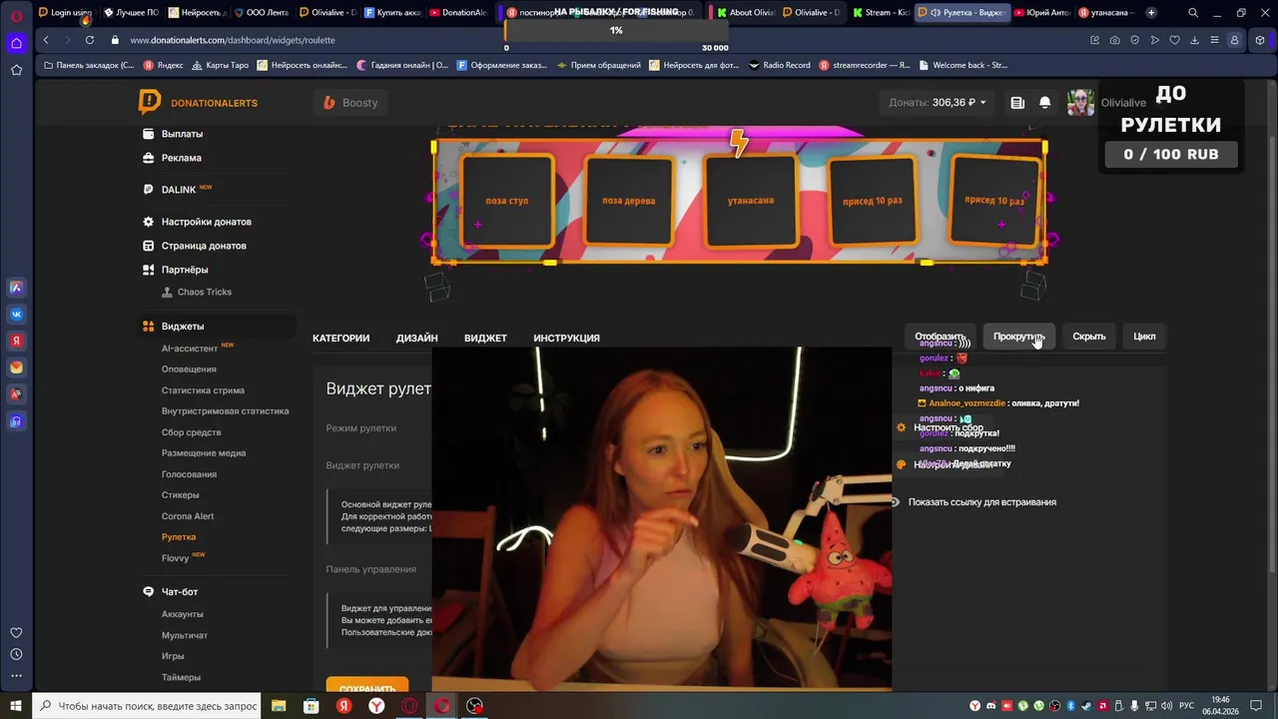The width and height of the screenshot is (1278, 719).
Task: Open File Explorer from the taskbar
Action: (279, 706)
